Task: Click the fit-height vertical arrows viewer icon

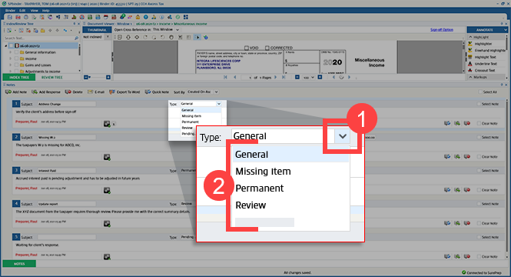Action: (x=128, y=37)
